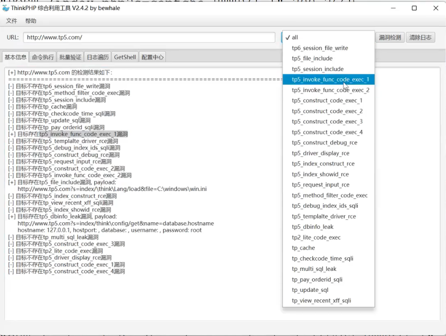Pick tp2_lite_code_exec in the dropdown
Image resolution: width=446 pixels, height=336 pixels.
329,238
